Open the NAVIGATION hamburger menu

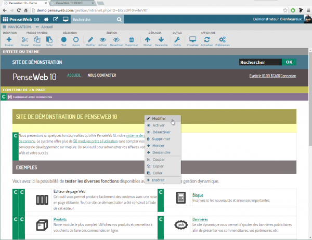(x=17, y=27)
